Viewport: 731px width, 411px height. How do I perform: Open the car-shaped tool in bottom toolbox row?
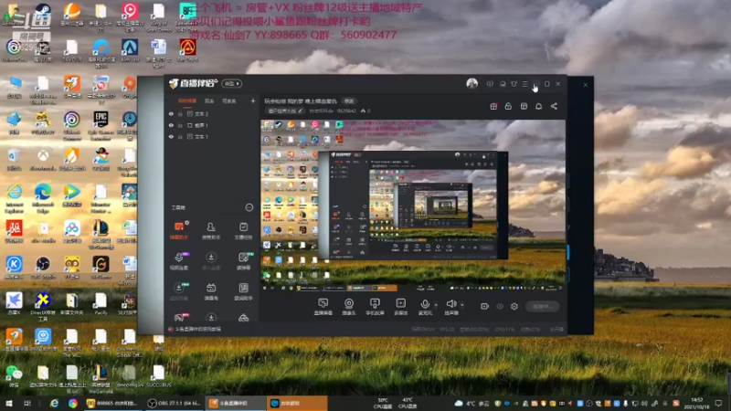(x=243, y=318)
